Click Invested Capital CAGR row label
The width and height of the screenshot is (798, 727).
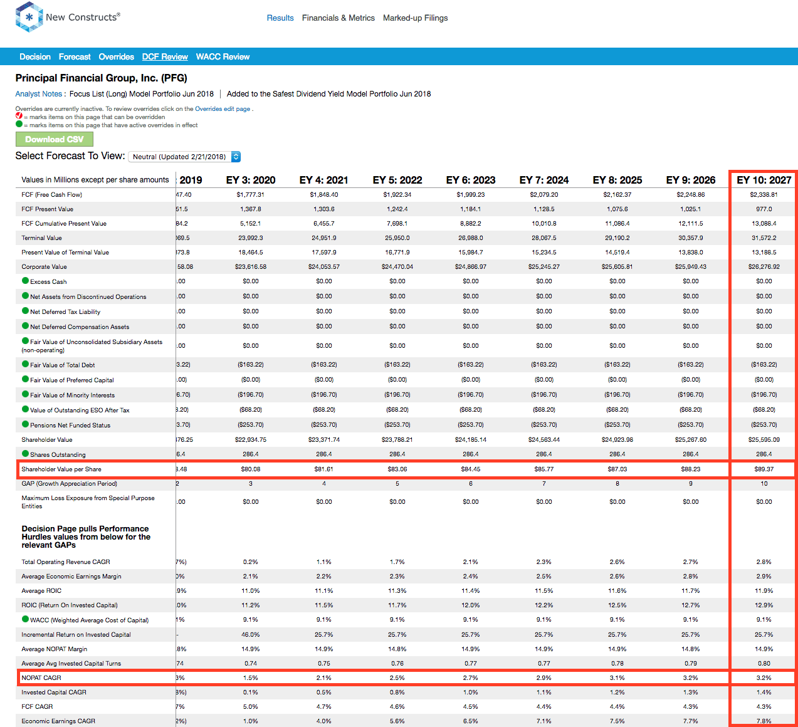click(54, 692)
